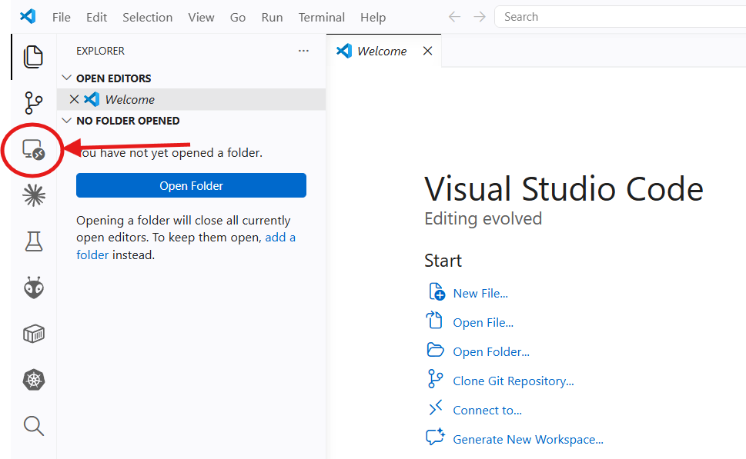The height and width of the screenshot is (459, 746).
Task: Click the Connect to... link
Action: [487, 410]
